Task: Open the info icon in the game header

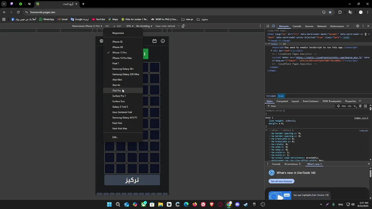Action: pos(163,41)
